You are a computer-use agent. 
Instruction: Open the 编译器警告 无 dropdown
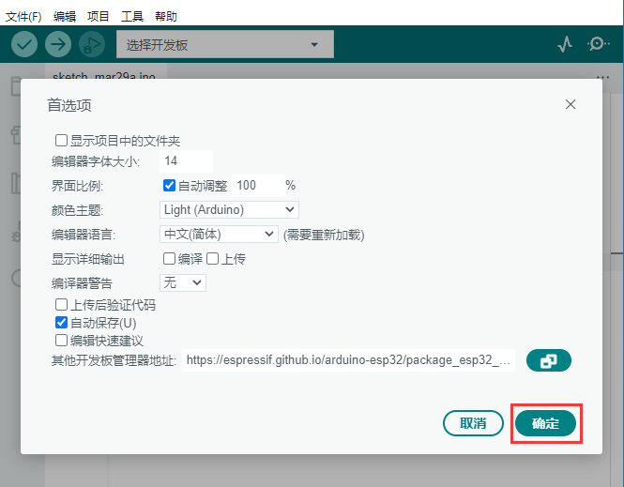[183, 282]
